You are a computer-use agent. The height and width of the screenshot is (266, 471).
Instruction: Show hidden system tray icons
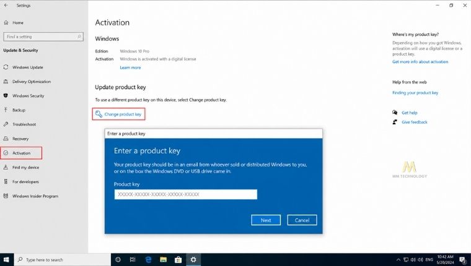(x=398, y=260)
